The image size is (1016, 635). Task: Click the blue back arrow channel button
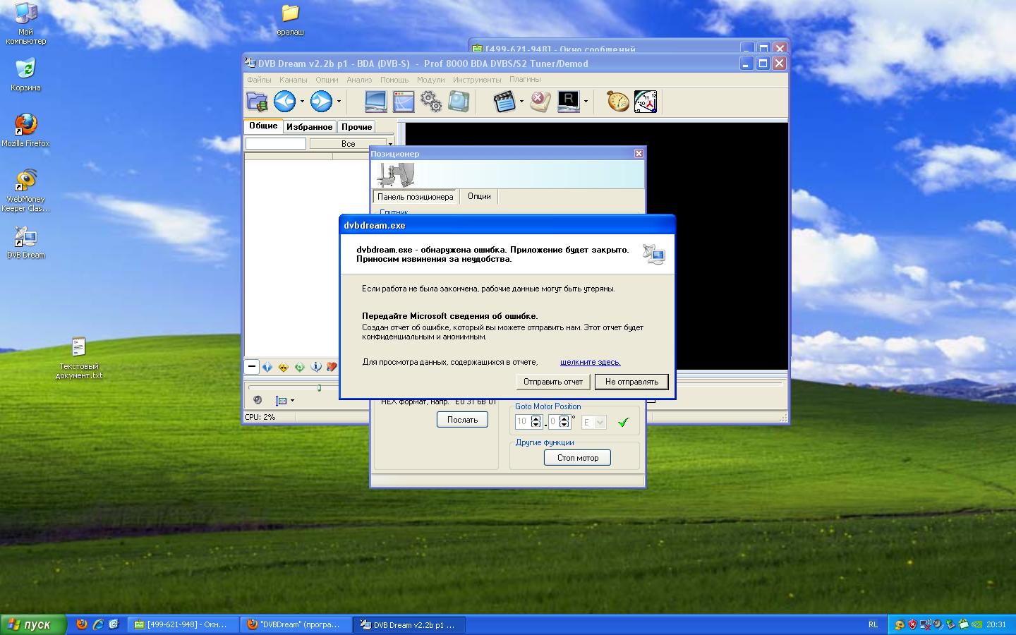point(285,102)
